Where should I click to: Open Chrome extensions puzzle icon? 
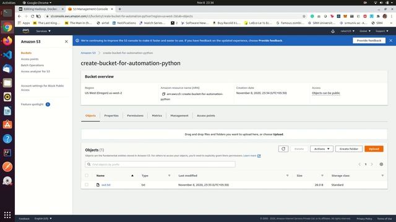(378, 16)
